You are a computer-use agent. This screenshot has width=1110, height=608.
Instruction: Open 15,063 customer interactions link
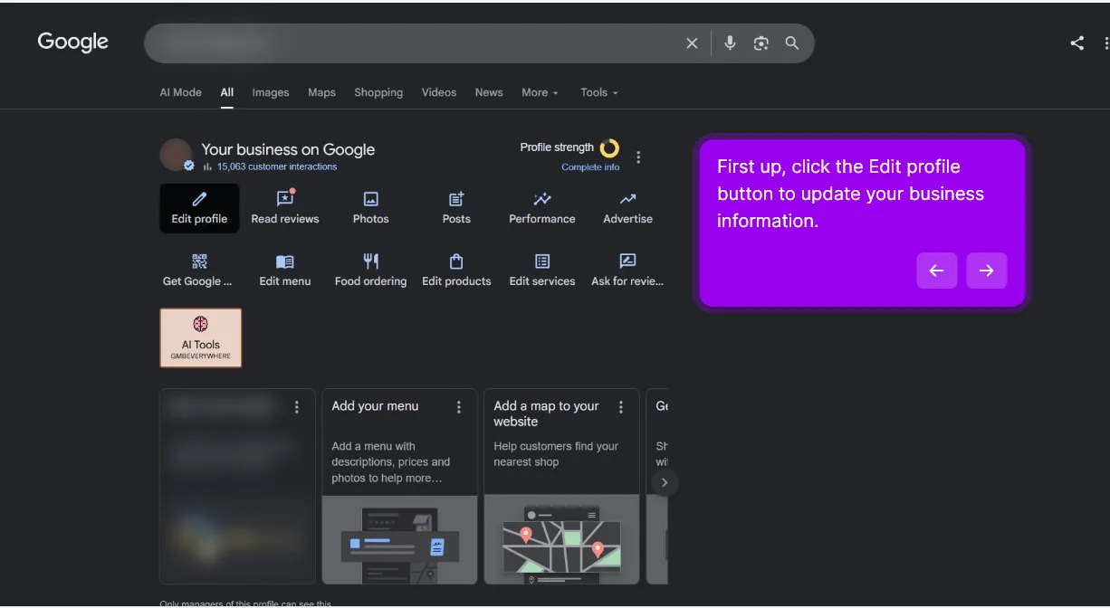click(x=277, y=166)
